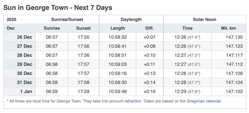Select the 30 Dec row date
Viewport: 249px width, 113px height.
(x=24, y=74)
